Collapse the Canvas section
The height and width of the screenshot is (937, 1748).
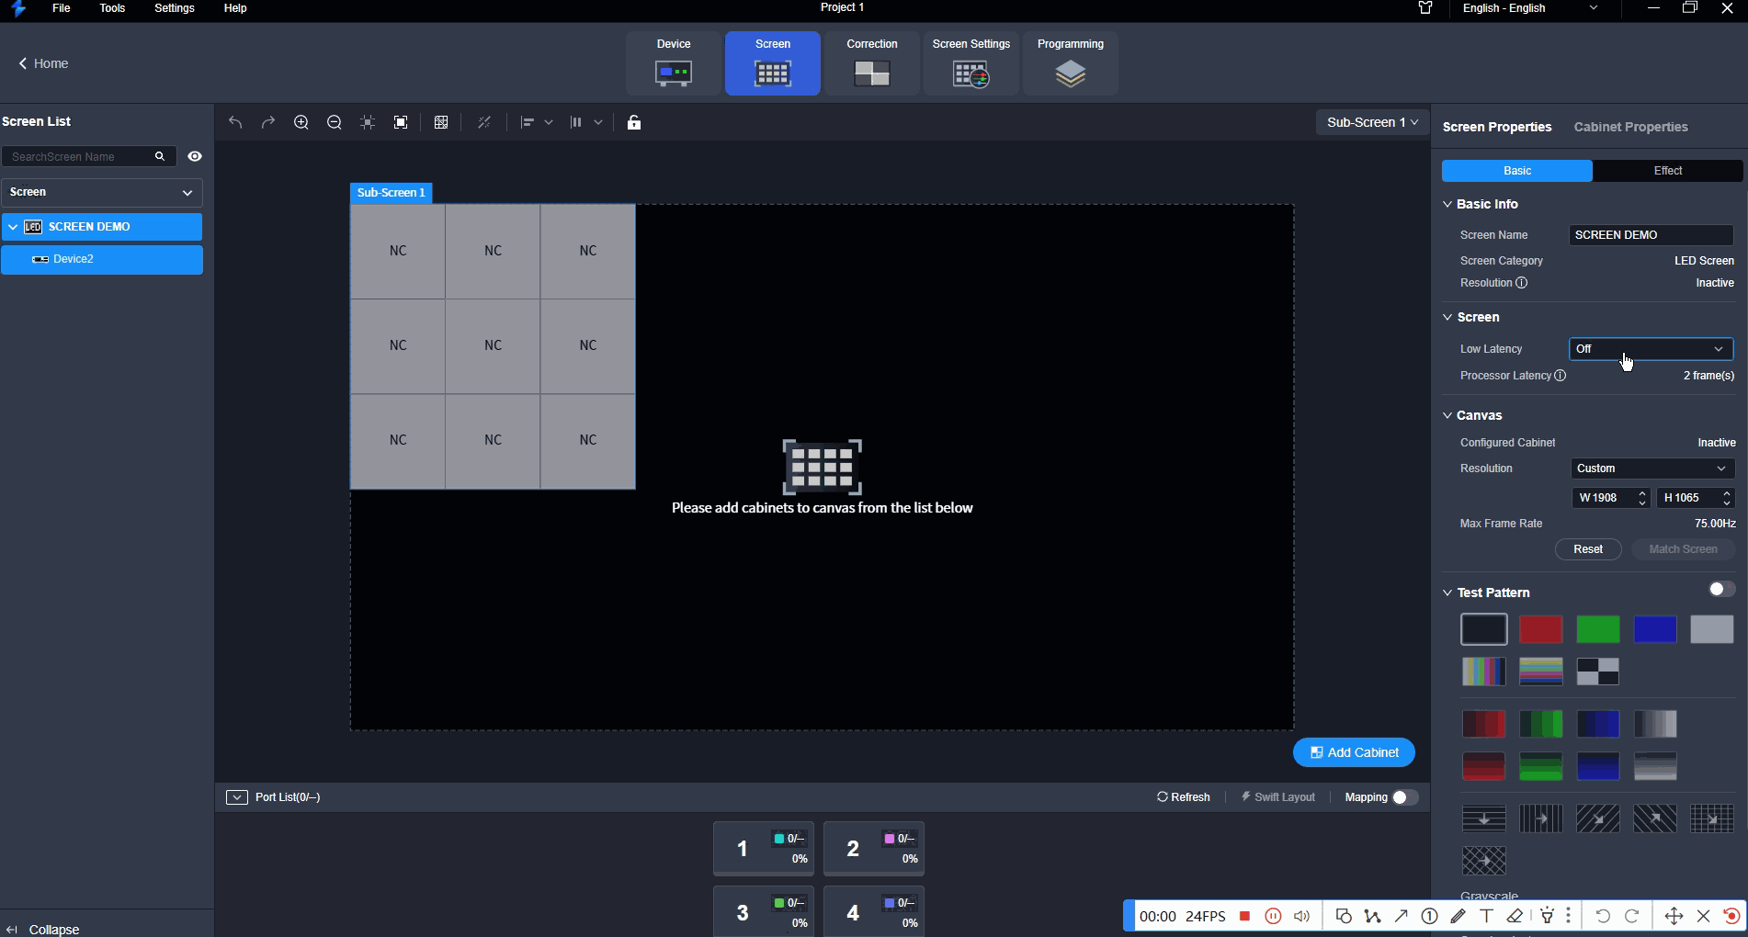coord(1447,415)
